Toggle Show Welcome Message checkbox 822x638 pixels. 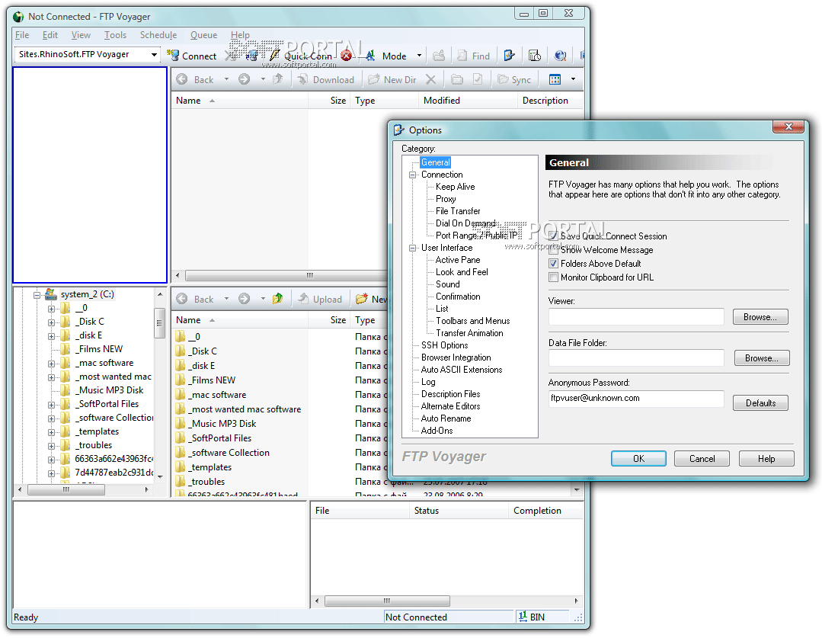coord(553,250)
